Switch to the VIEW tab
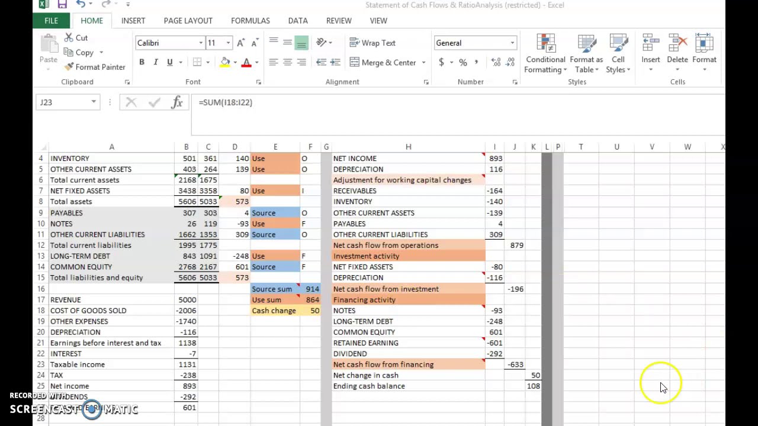 pos(378,21)
